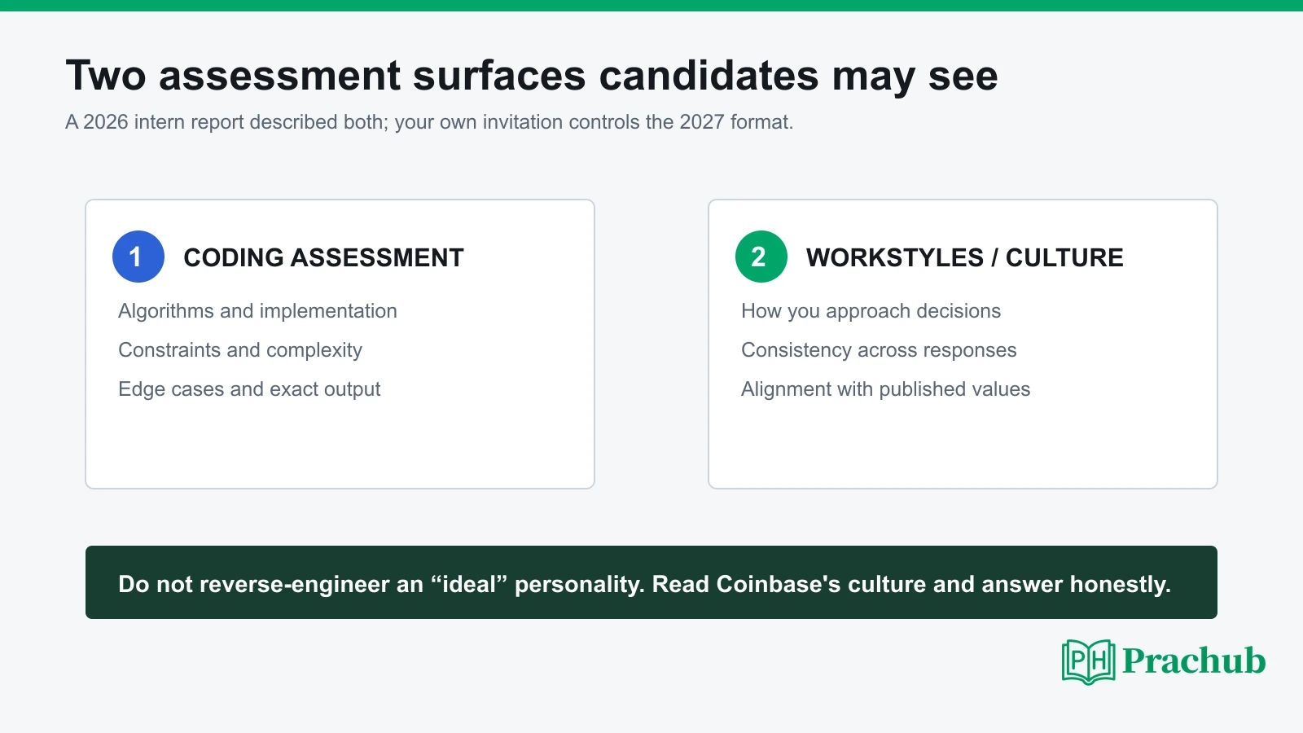Click the word 'ideal' in banner

pos(469,584)
